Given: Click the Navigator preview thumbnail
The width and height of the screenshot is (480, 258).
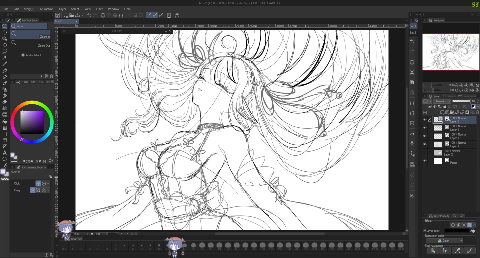Looking at the screenshot, I should coord(451,52).
